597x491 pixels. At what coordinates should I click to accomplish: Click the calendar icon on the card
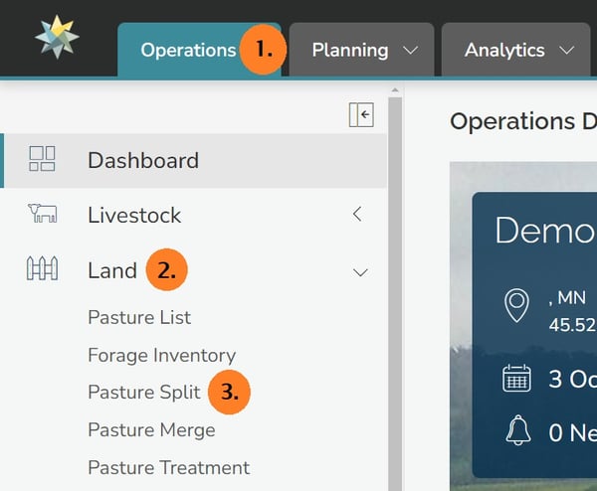point(516,381)
